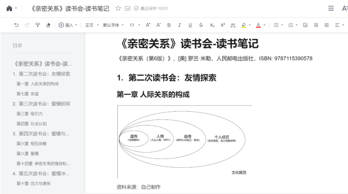The image size is (348, 194).
Task: Click the clear formatting eraser icon
Action: click(48, 25)
